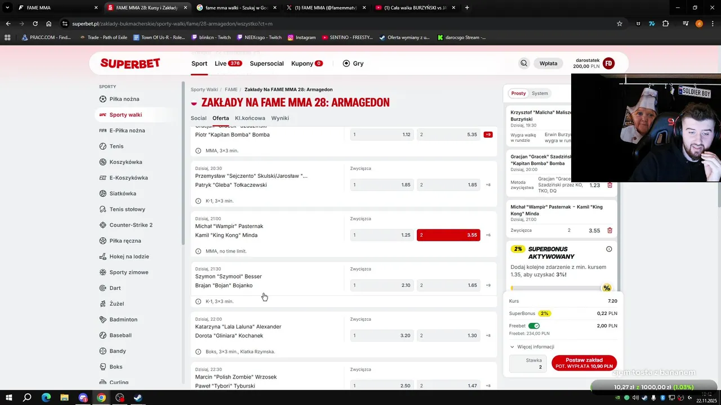Show +8 more markets for Gleba Tołkaczewski fight
This screenshot has width=721, height=405.
pyautogui.click(x=488, y=185)
